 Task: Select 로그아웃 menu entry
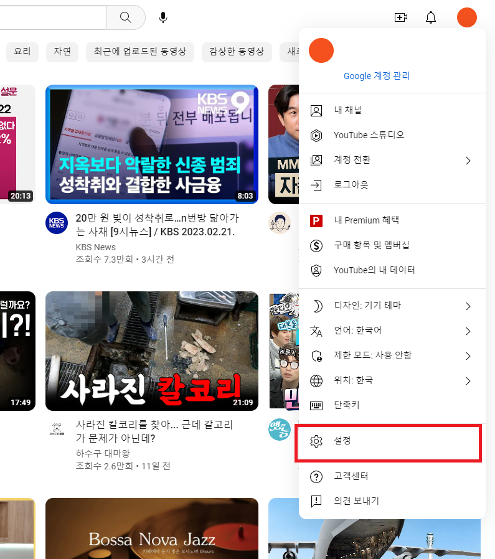(x=392, y=185)
